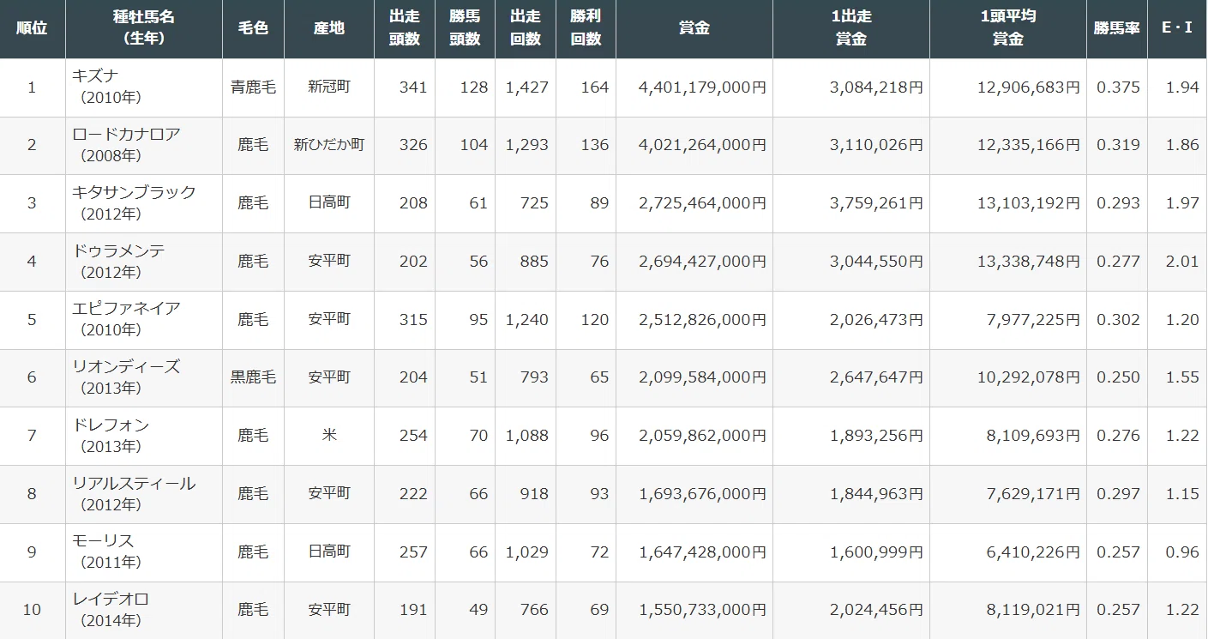Click prize money 1,693,676,000円
Image resolution: width=1208 pixels, height=639 pixels.
coord(702,494)
